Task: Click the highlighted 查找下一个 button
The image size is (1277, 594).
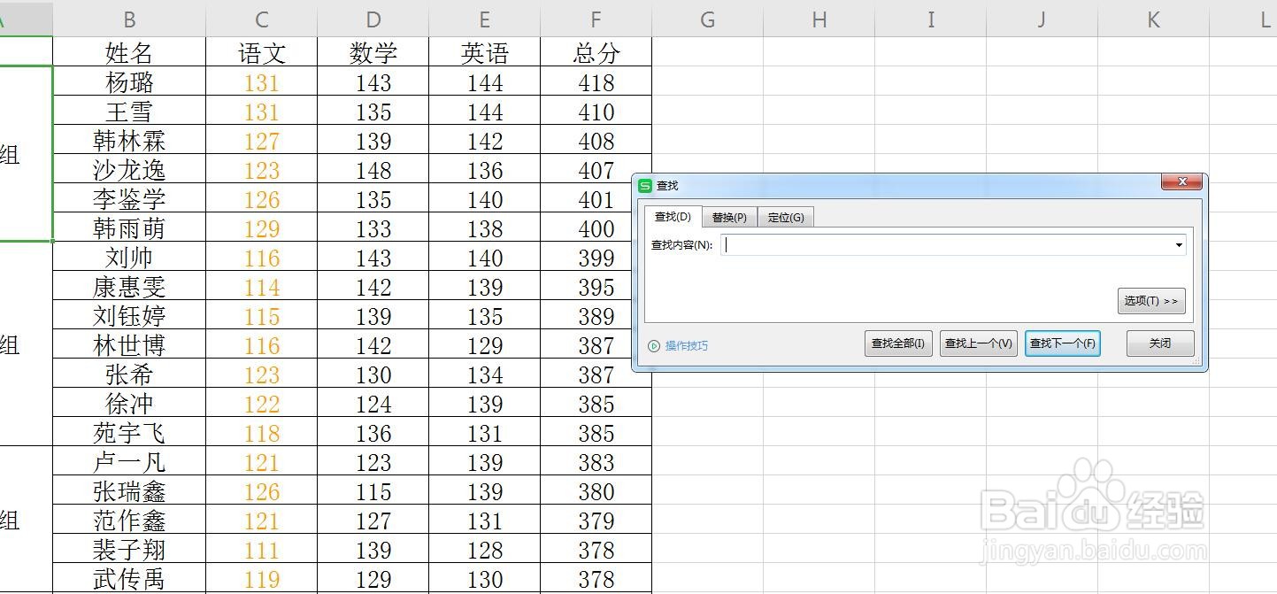Action: tap(1062, 343)
